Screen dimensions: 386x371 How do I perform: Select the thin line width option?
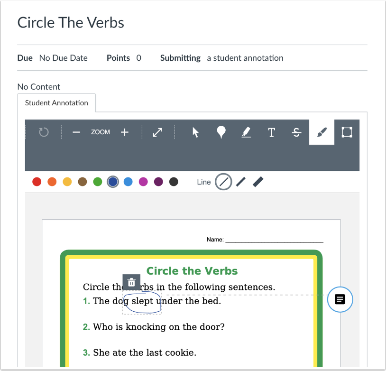(x=223, y=182)
